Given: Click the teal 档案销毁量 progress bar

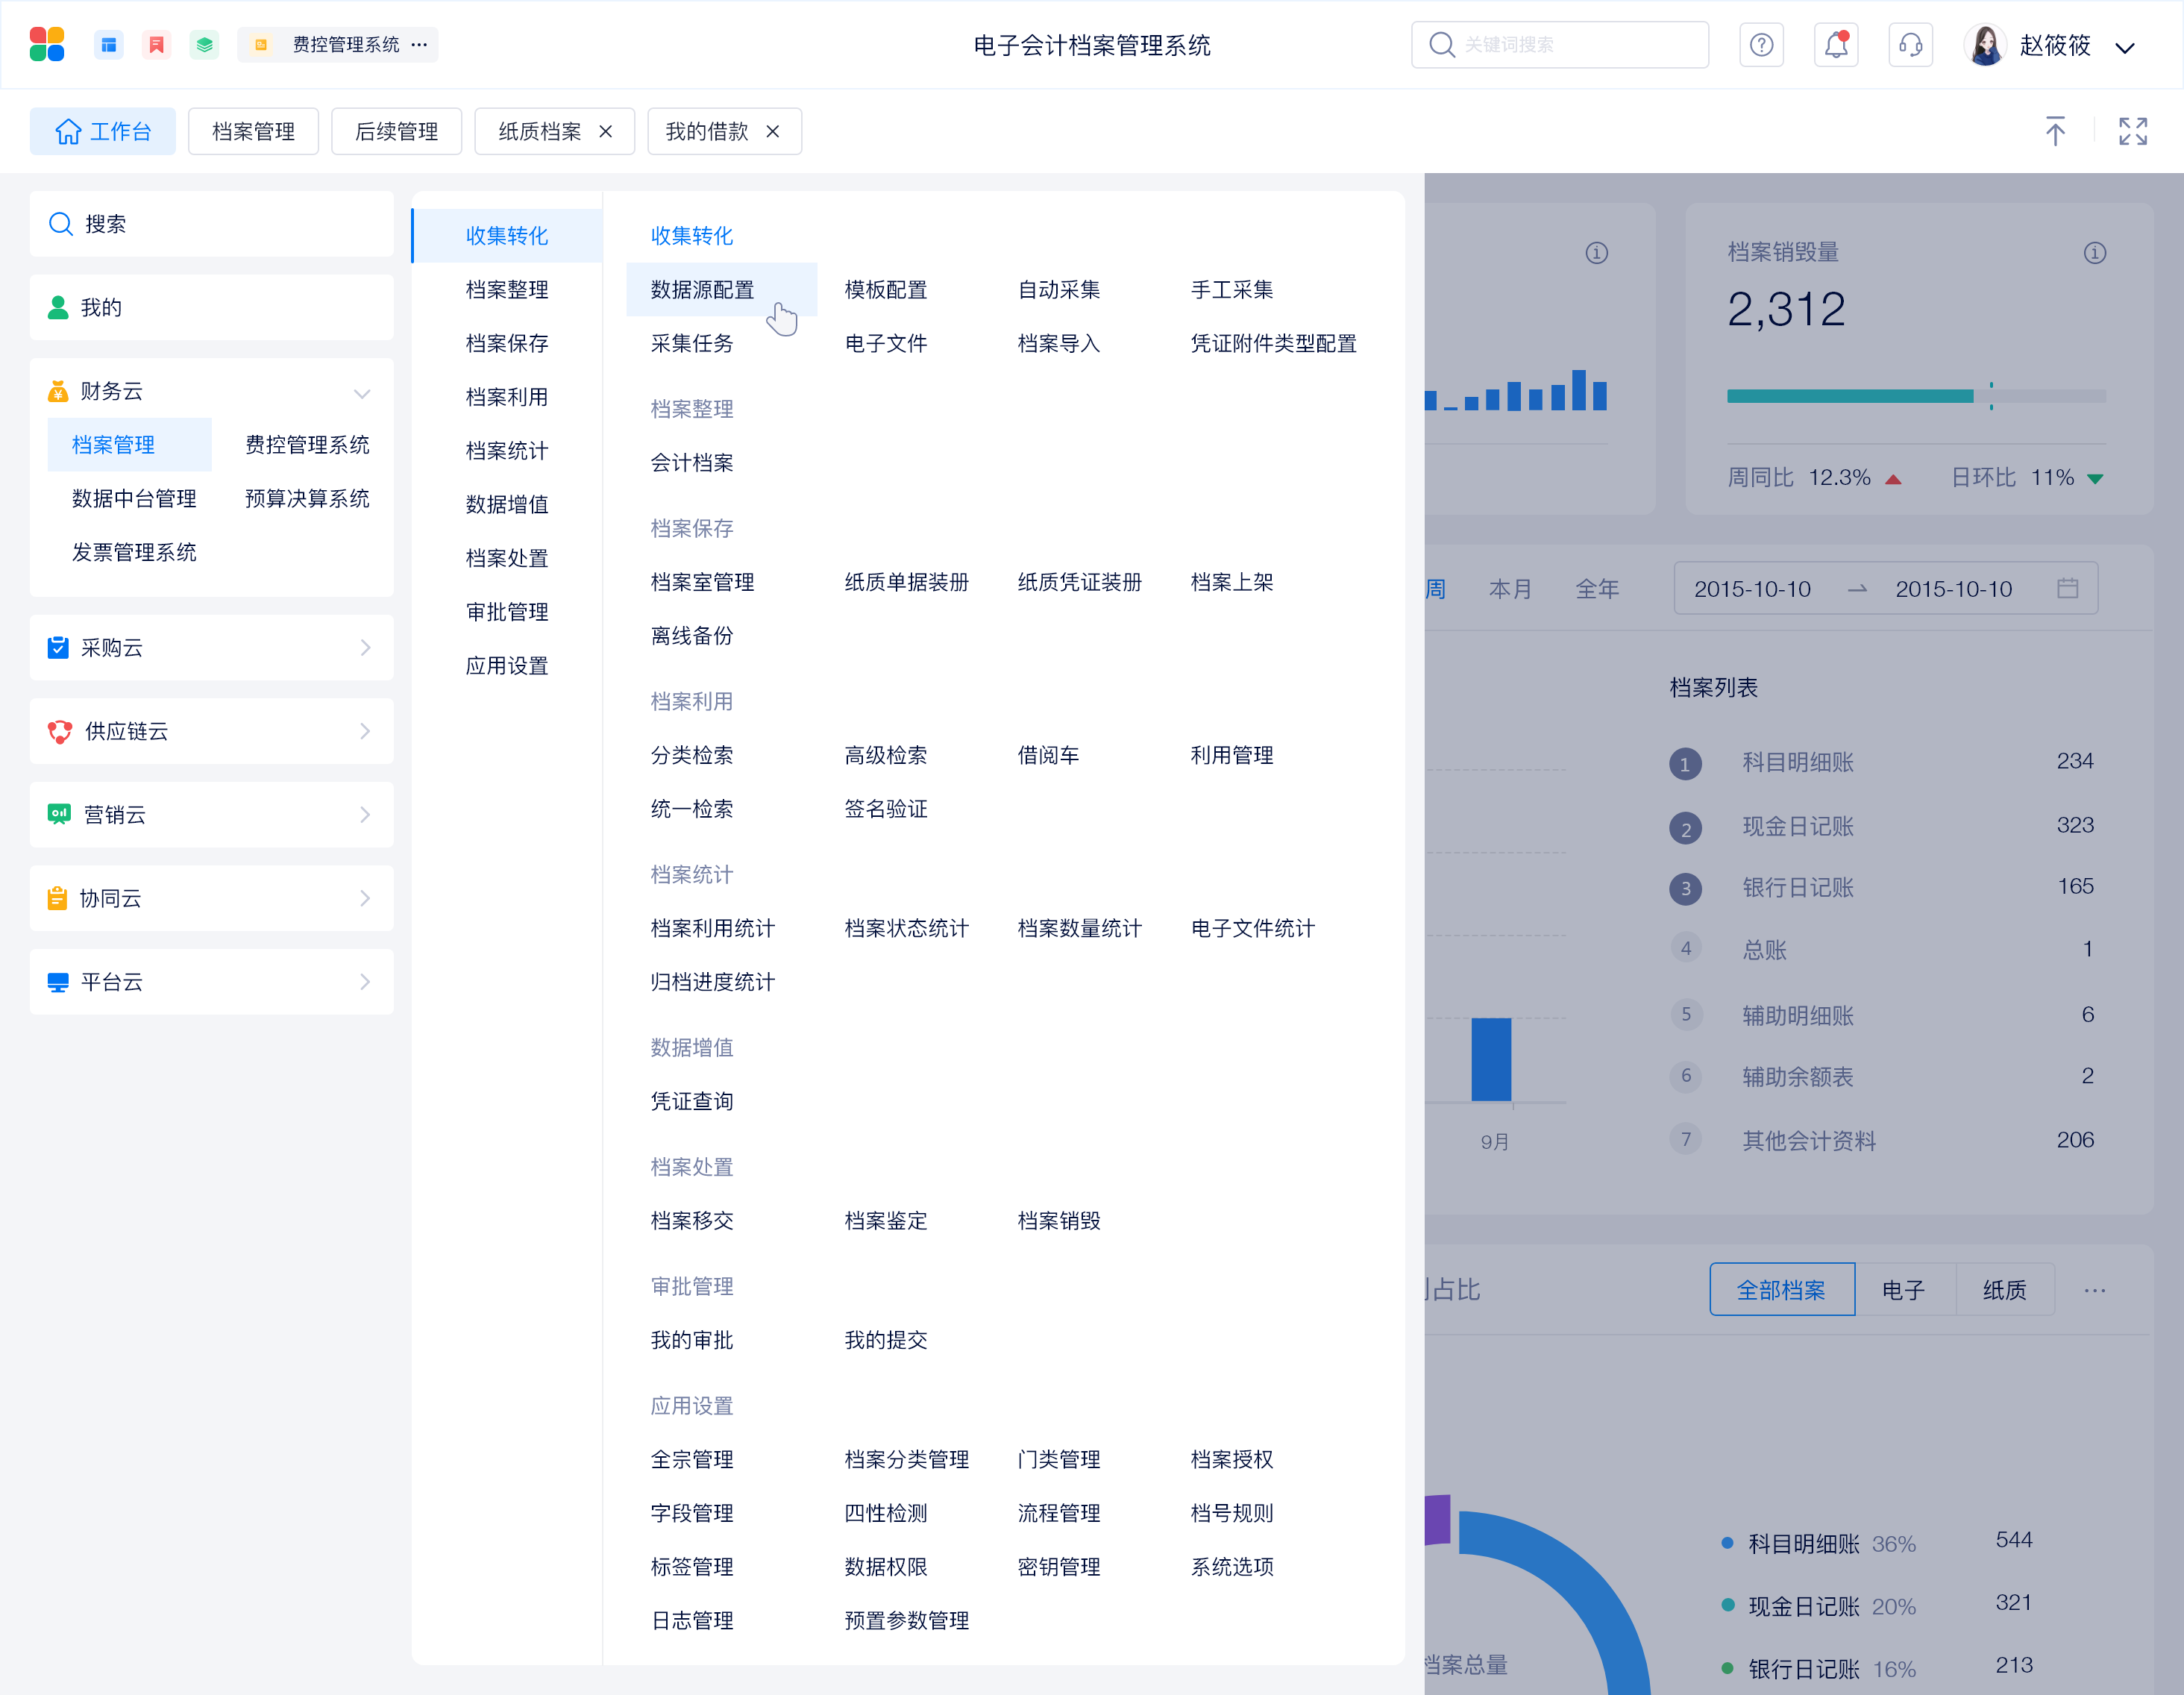Looking at the screenshot, I should point(1850,396).
